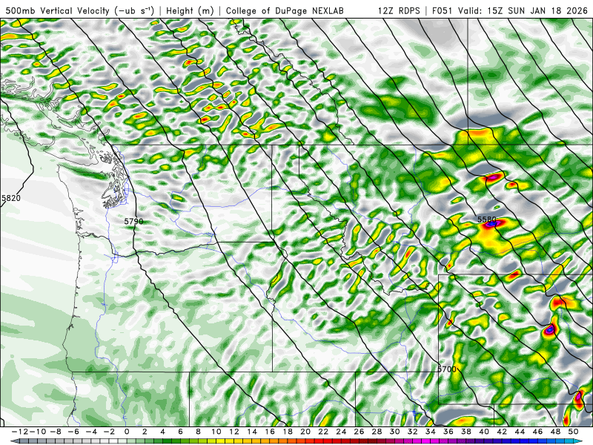This screenshot has height=445, width=593.
Task: Click the -6 value on color scale
Action: [x=73, y=432]
